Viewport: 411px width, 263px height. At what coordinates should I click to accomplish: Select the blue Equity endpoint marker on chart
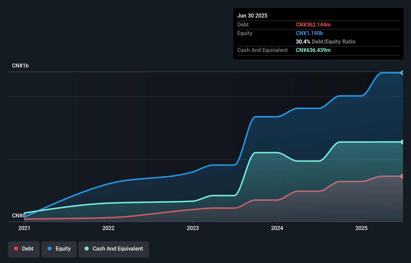(402, 73)
